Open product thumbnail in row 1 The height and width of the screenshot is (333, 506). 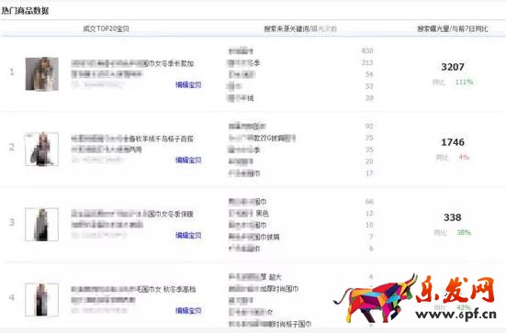tap(42, 74)
